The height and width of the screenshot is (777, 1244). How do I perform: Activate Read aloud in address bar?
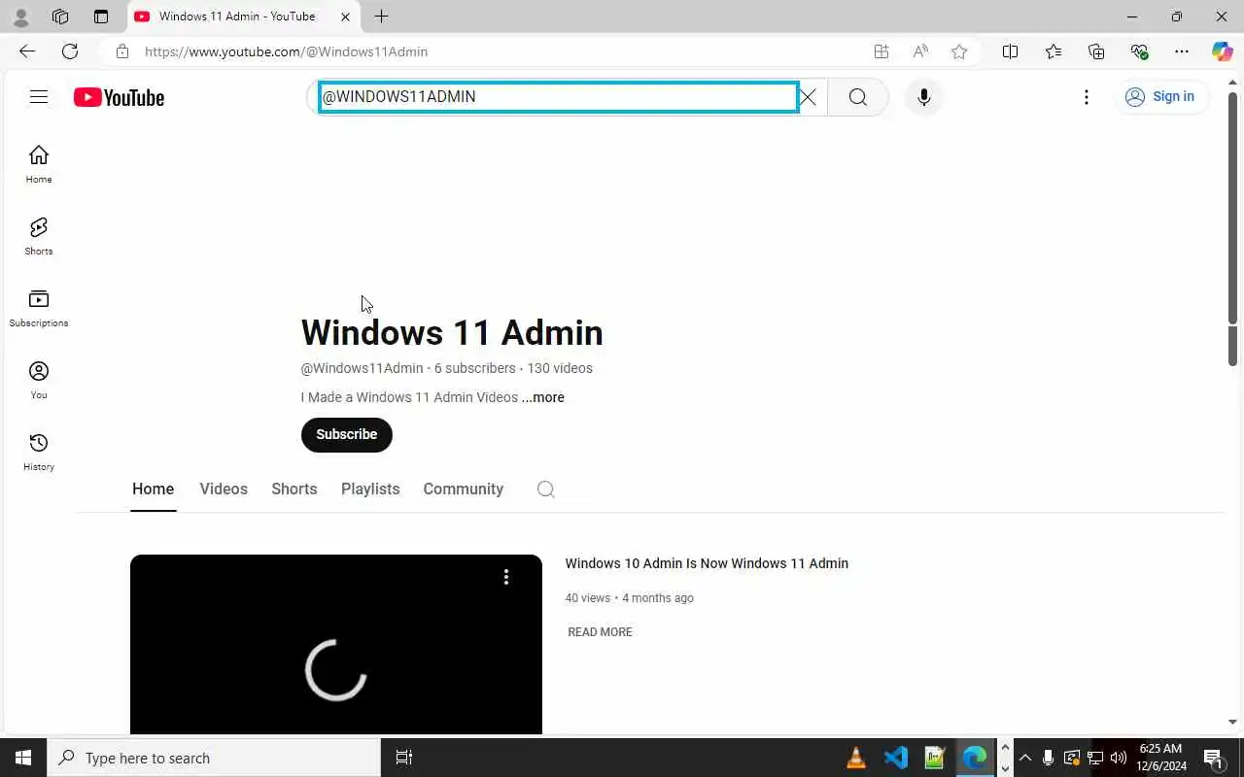tap(920, 51)
